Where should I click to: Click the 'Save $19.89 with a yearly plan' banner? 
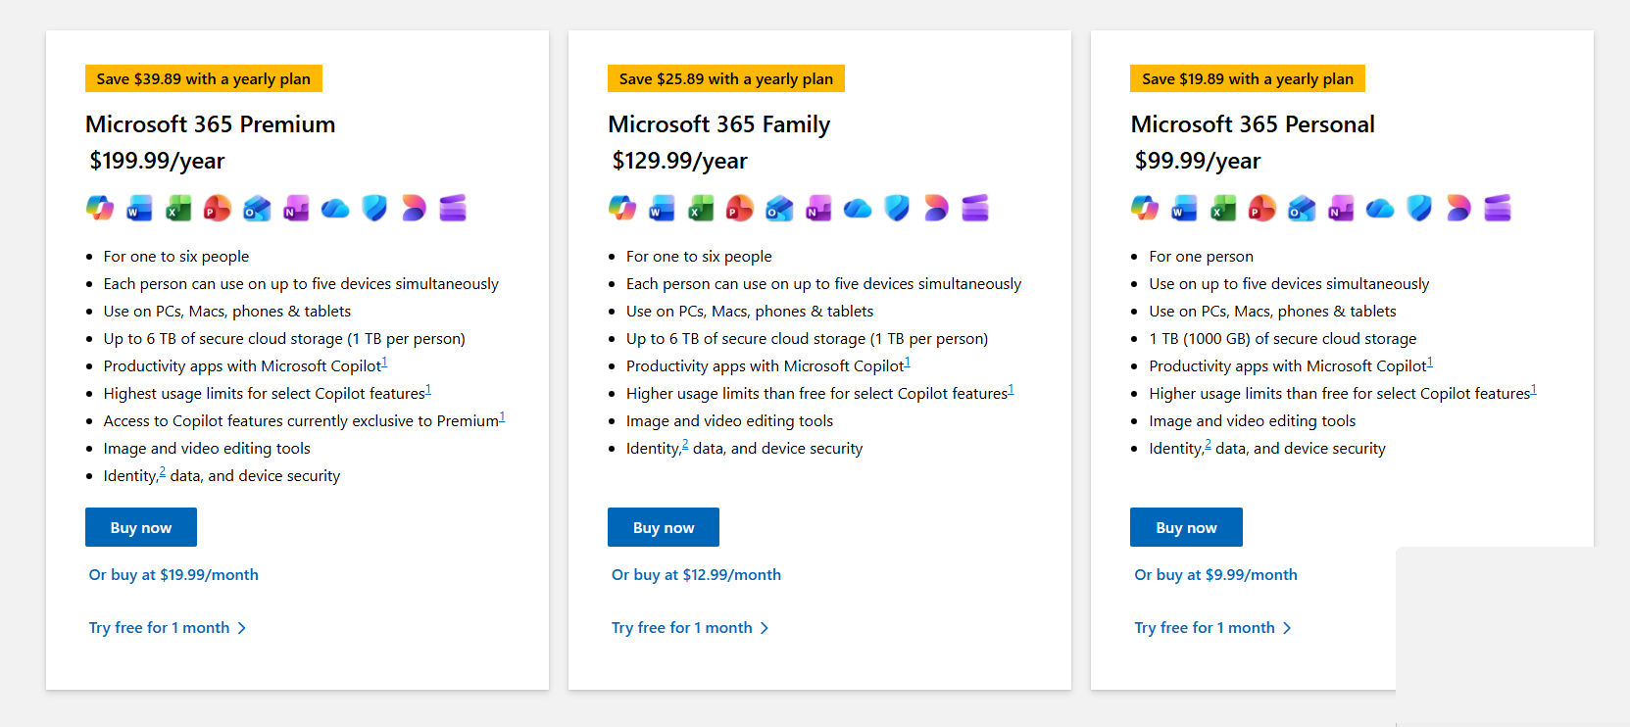pyautogui.click(x=1248, y=78)
